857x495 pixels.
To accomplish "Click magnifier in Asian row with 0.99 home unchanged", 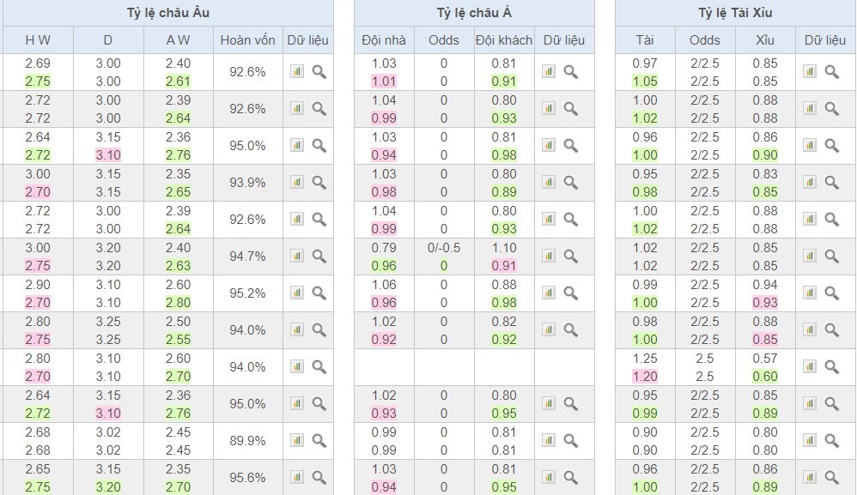I will (x=571, y=440).
